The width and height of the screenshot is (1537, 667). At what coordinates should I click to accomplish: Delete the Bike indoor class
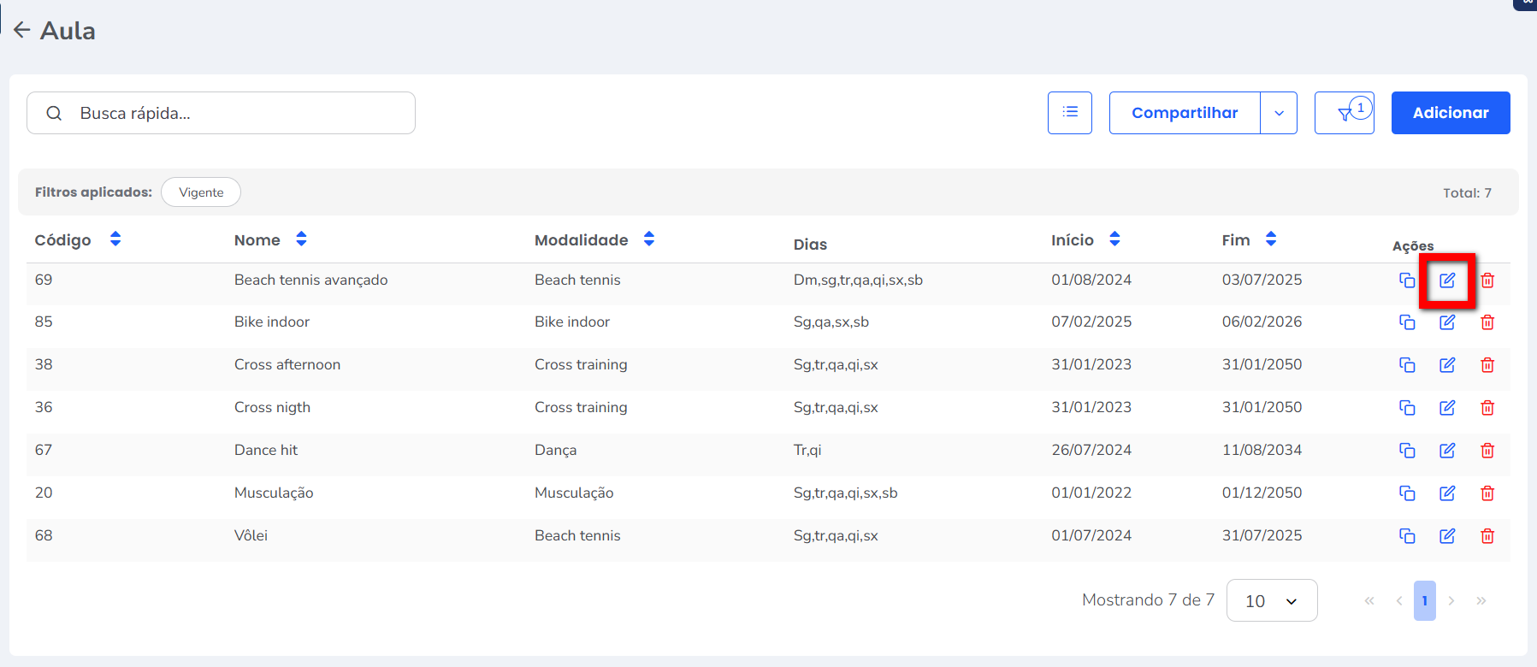[x=1487, y=322]
